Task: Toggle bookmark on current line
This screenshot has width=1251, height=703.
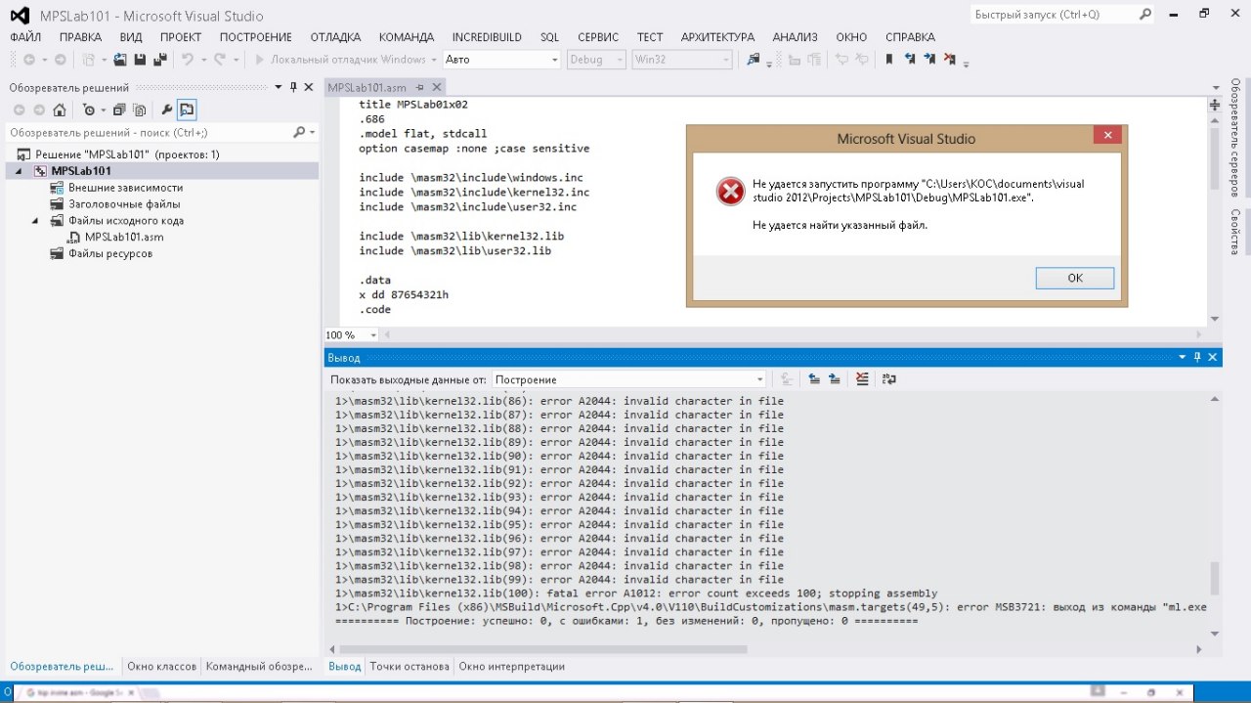Action: [x=888, y=60]
